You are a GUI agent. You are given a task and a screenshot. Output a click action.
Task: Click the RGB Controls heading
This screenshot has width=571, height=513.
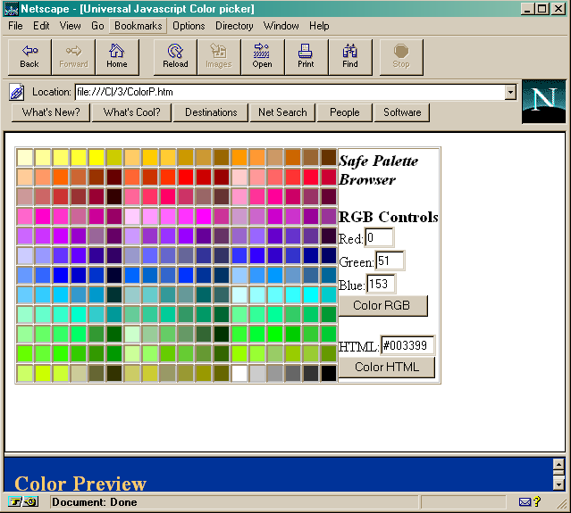388,217
